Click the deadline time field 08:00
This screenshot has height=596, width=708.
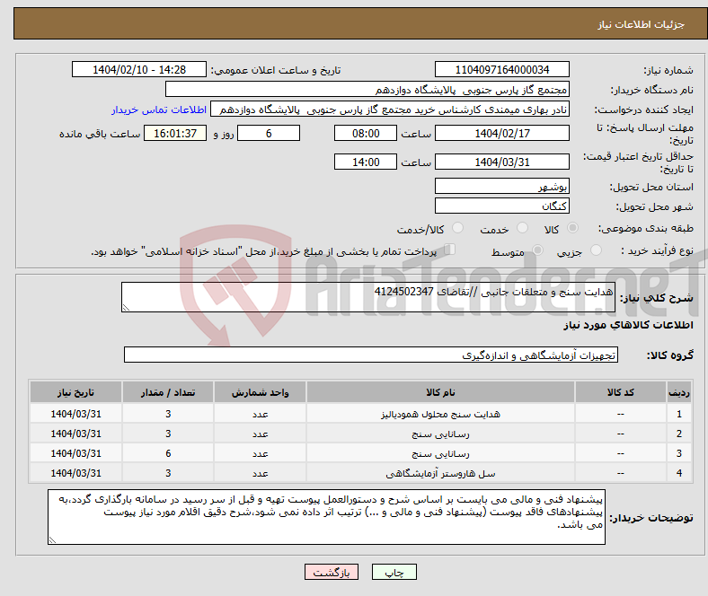366,133
